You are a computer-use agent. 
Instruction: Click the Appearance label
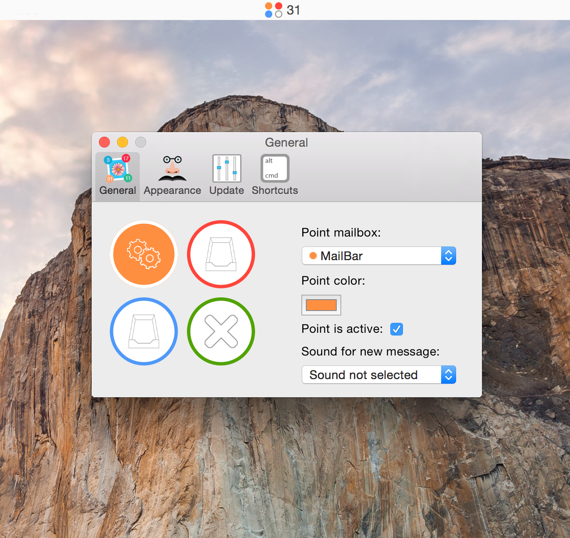172,190
